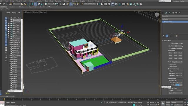The height and width of the screenshot is (106, 188).
Task: Click the Unlink Selection icon
Action: click(x=7, y=4)
